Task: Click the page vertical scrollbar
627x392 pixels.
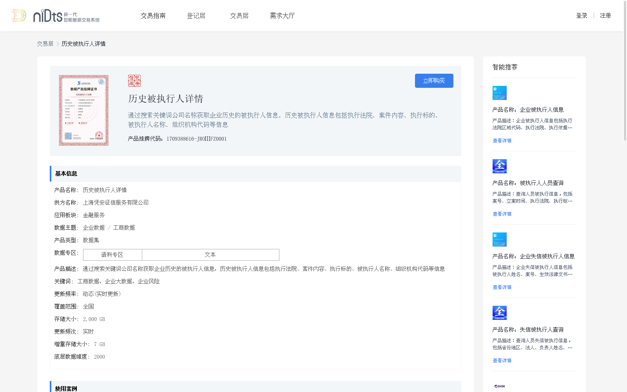Action: (x=625, y=71)
